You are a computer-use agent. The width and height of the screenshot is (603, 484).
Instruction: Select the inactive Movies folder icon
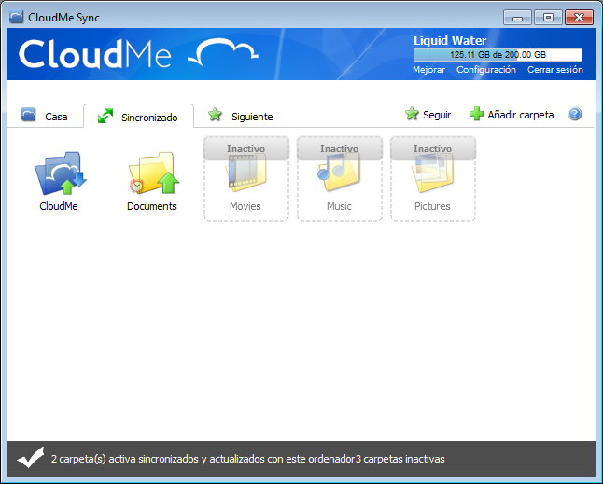click(x=246, y=173)
